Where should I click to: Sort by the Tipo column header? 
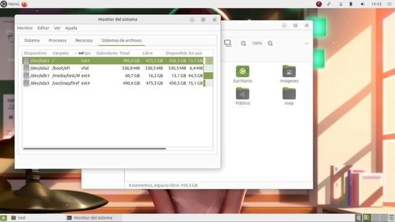click(86, 53)
